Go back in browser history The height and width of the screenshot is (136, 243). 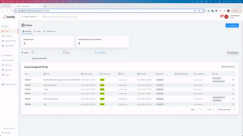pyautogui.click(x=3, y=11)
